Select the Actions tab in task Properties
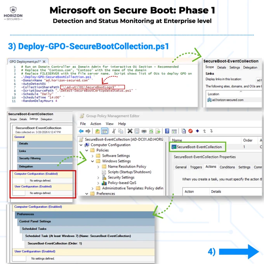This screenshot has width=264, height=264. 211,167
